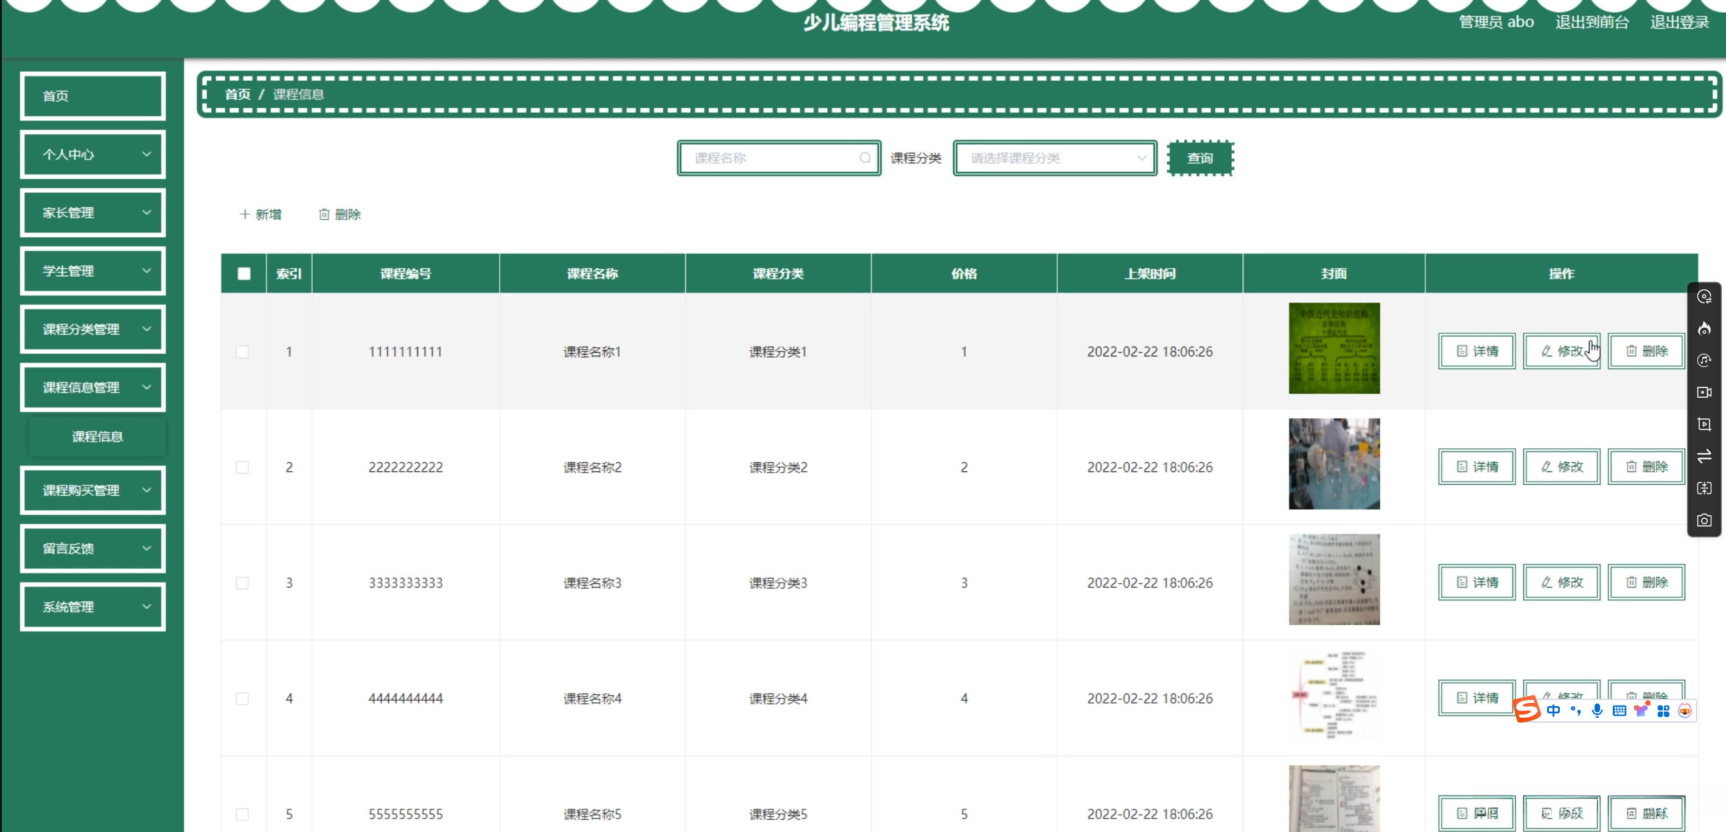Check the checkbox for row 2
1726x832 pixels.
click(x=243, y=467)
